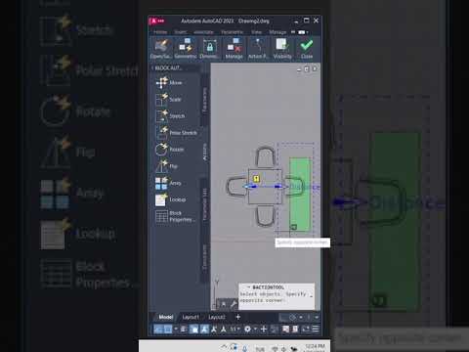Select the Flip action tool

pos(166,166)
